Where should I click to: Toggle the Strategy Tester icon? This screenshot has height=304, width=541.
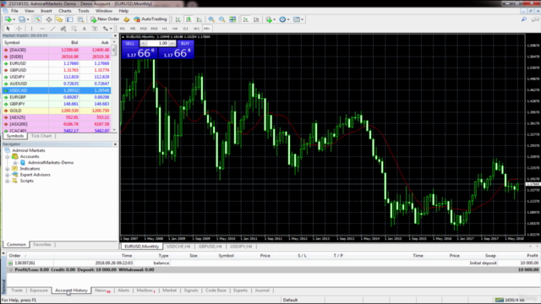[80, 19]
